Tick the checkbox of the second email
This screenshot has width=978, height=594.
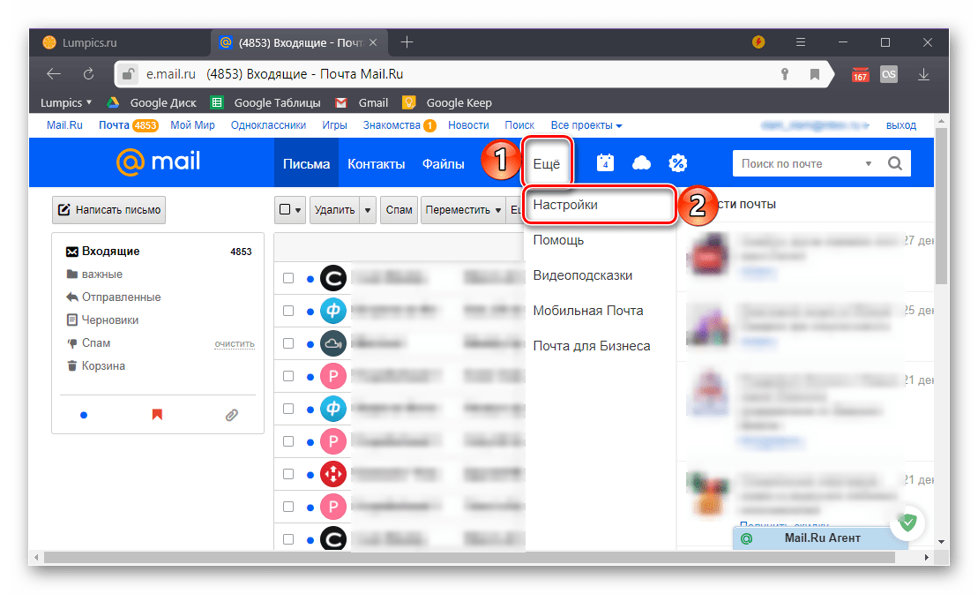(288, 312)
